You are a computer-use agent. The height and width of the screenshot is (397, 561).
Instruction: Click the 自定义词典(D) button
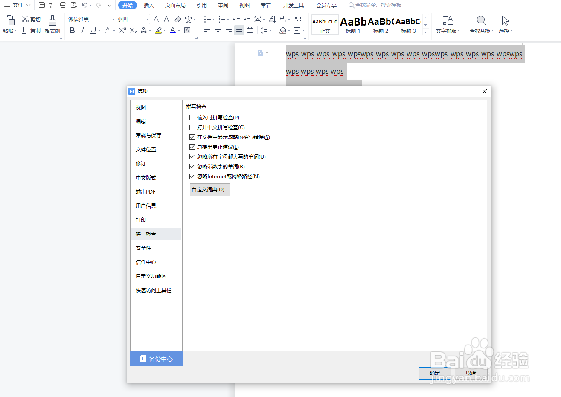[209, 189]
